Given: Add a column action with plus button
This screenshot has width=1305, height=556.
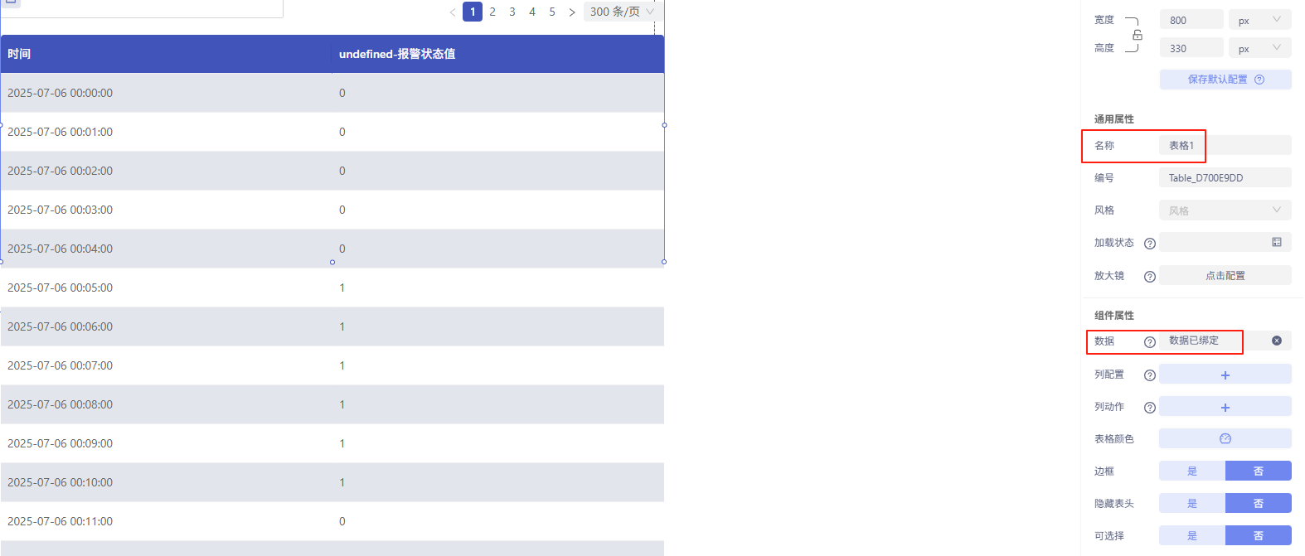Looking at the screenshot, I should click(x=1225, y=407).
